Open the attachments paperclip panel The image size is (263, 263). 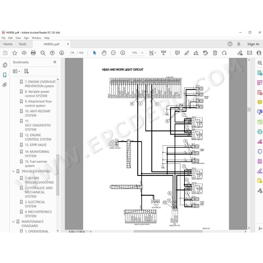(5, 85)
